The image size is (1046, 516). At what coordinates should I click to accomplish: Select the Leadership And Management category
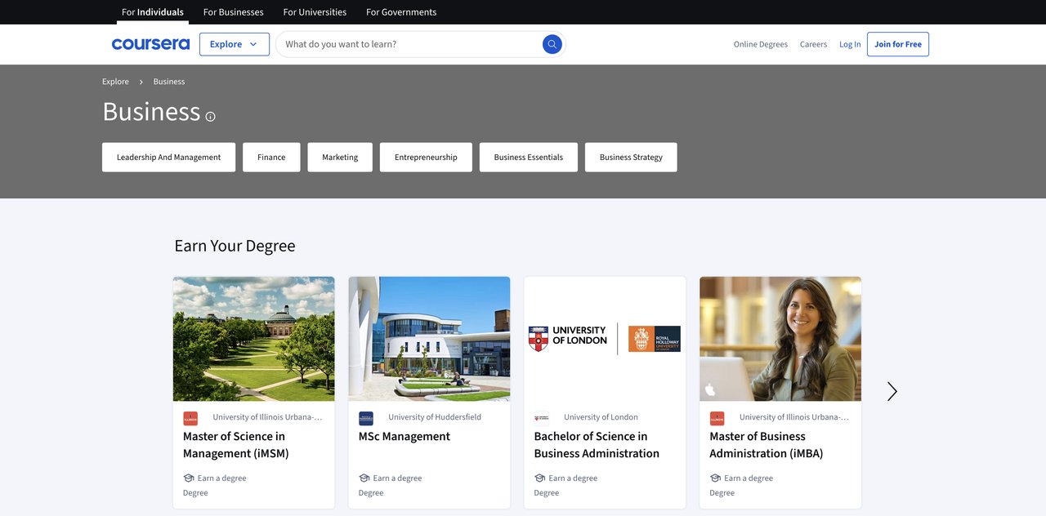(x=169, y=158)
